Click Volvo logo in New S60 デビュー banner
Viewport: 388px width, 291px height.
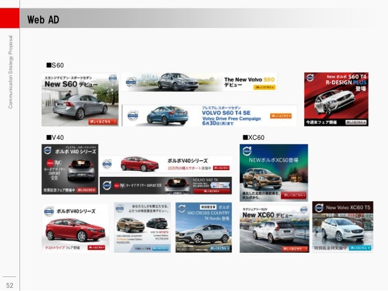pyautogui.click(x=113, y=78)
